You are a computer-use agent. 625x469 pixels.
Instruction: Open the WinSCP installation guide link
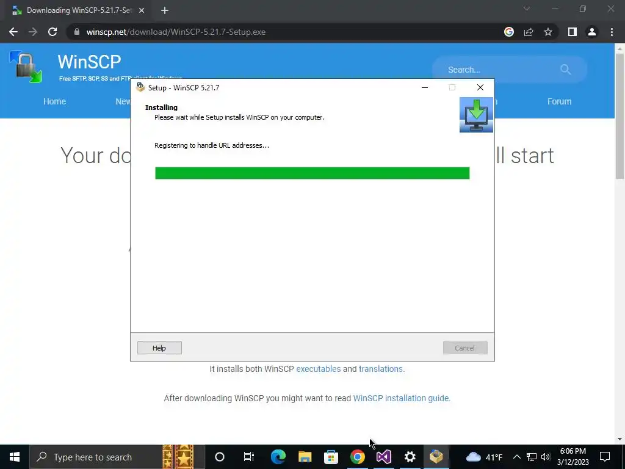tap(401, 398)
